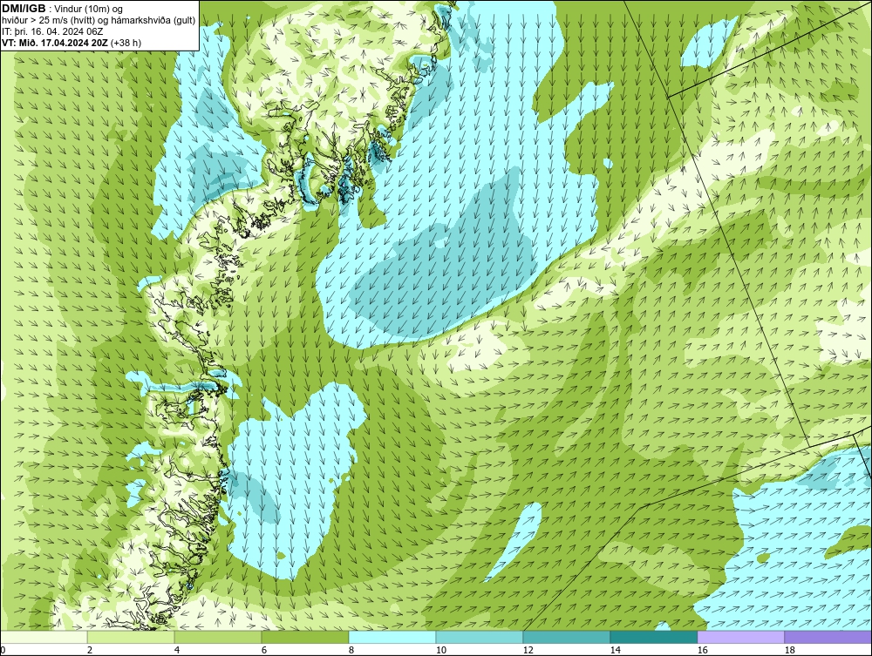Select the 16–18 m/s lavender swatch

click(x=740, y=637)
